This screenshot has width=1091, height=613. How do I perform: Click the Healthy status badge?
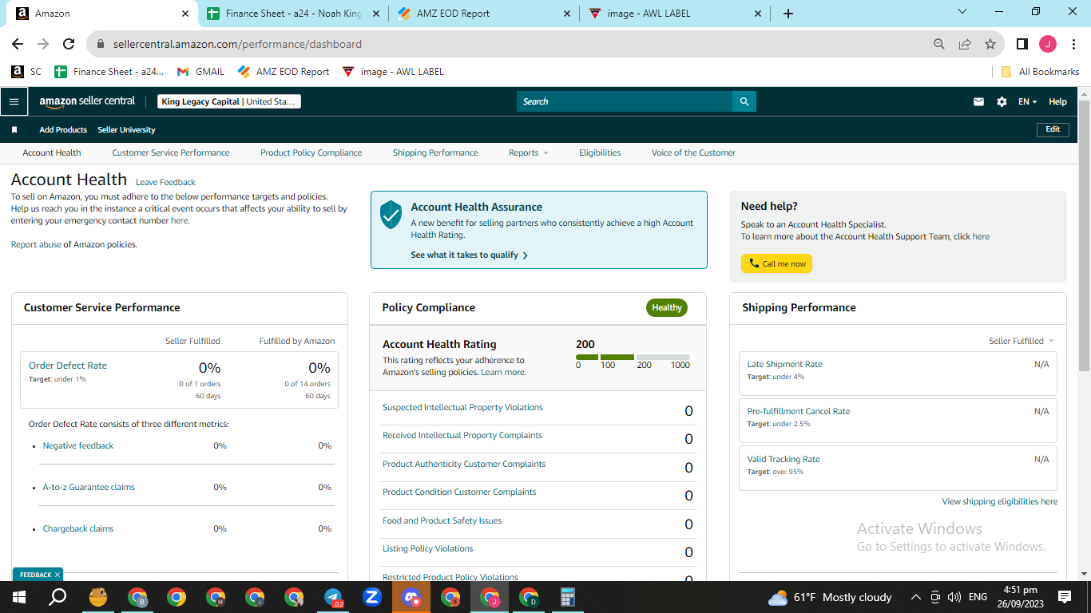pyautogui.click(x=667, y=307)
